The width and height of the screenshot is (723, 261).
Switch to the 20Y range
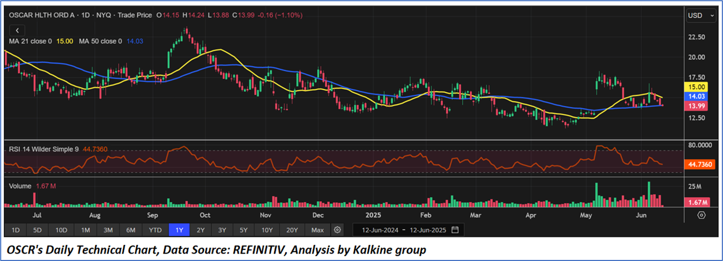coord(292,230)
